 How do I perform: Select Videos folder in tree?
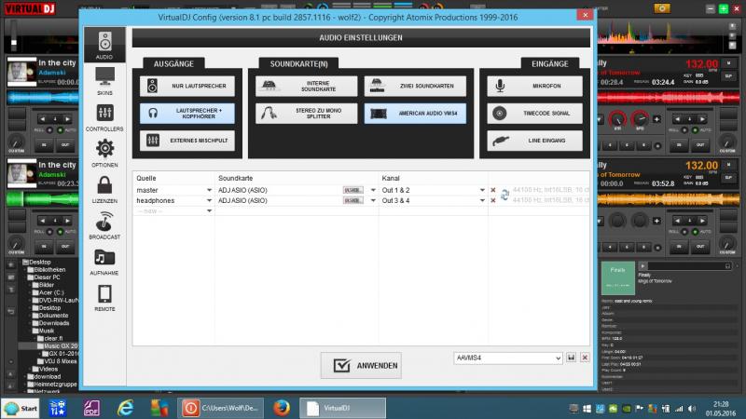pyautogui.click(x=48, y=369)
